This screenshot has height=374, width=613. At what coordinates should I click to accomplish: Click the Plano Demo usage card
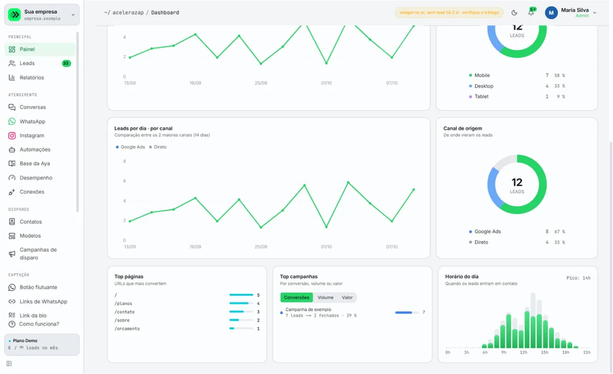(42, 345)
